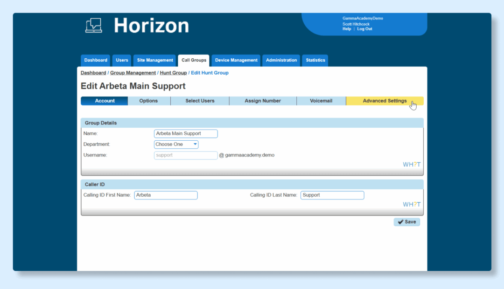The image size is (504, 289).
Task: Open the Dashboard main tab
Action: [x=96, y=61]
